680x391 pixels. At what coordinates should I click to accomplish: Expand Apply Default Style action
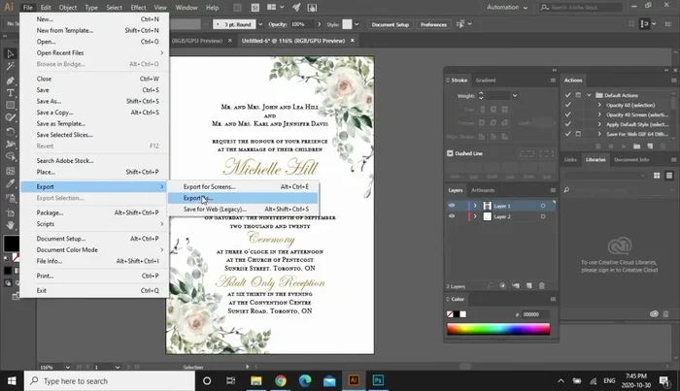[x=599, y=124]
